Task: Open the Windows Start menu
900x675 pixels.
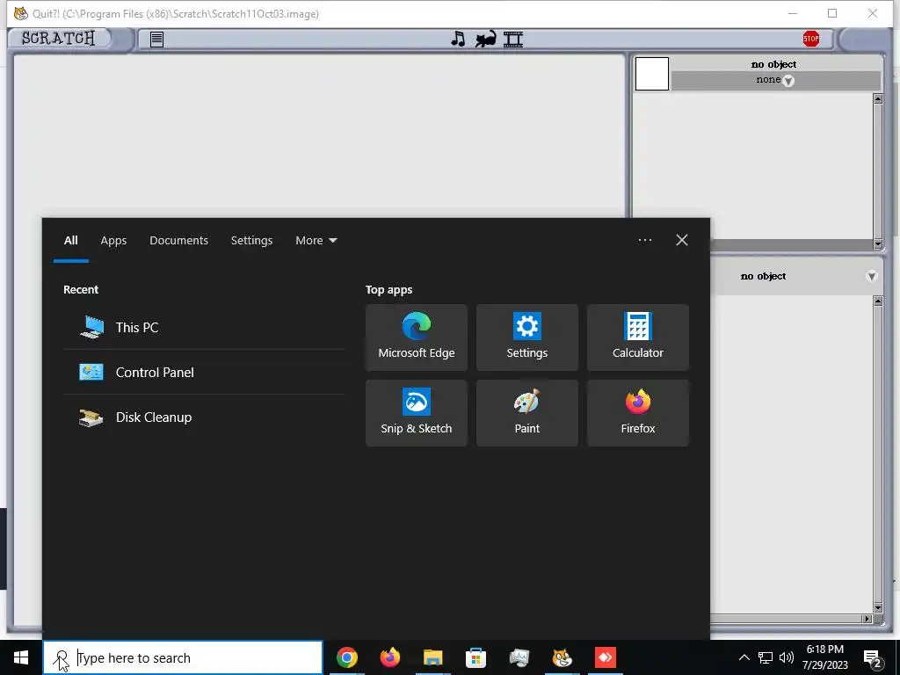Action: pos(21,657)
